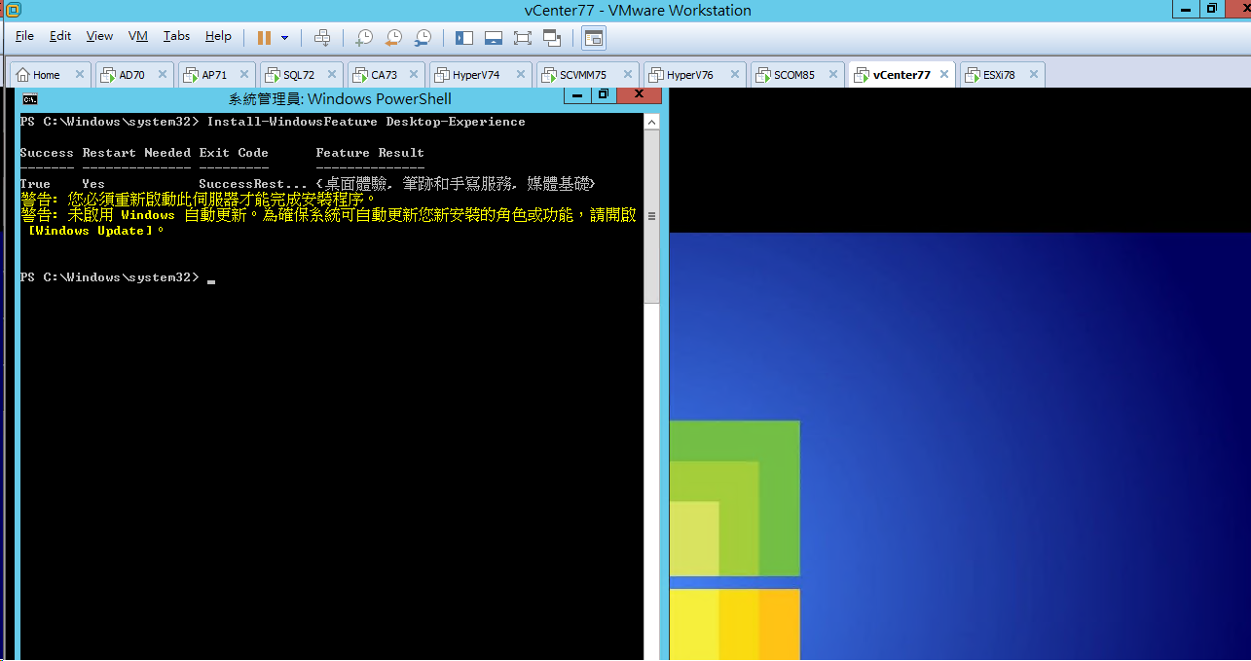Click the 'Feature Result' column header
Viewport: 1251px width, 661px height.
[x=370, y=153]
